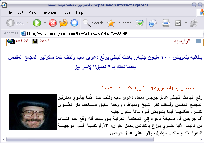Stop page loading with red X
204x143 pixels.
(x=53, y=23)
